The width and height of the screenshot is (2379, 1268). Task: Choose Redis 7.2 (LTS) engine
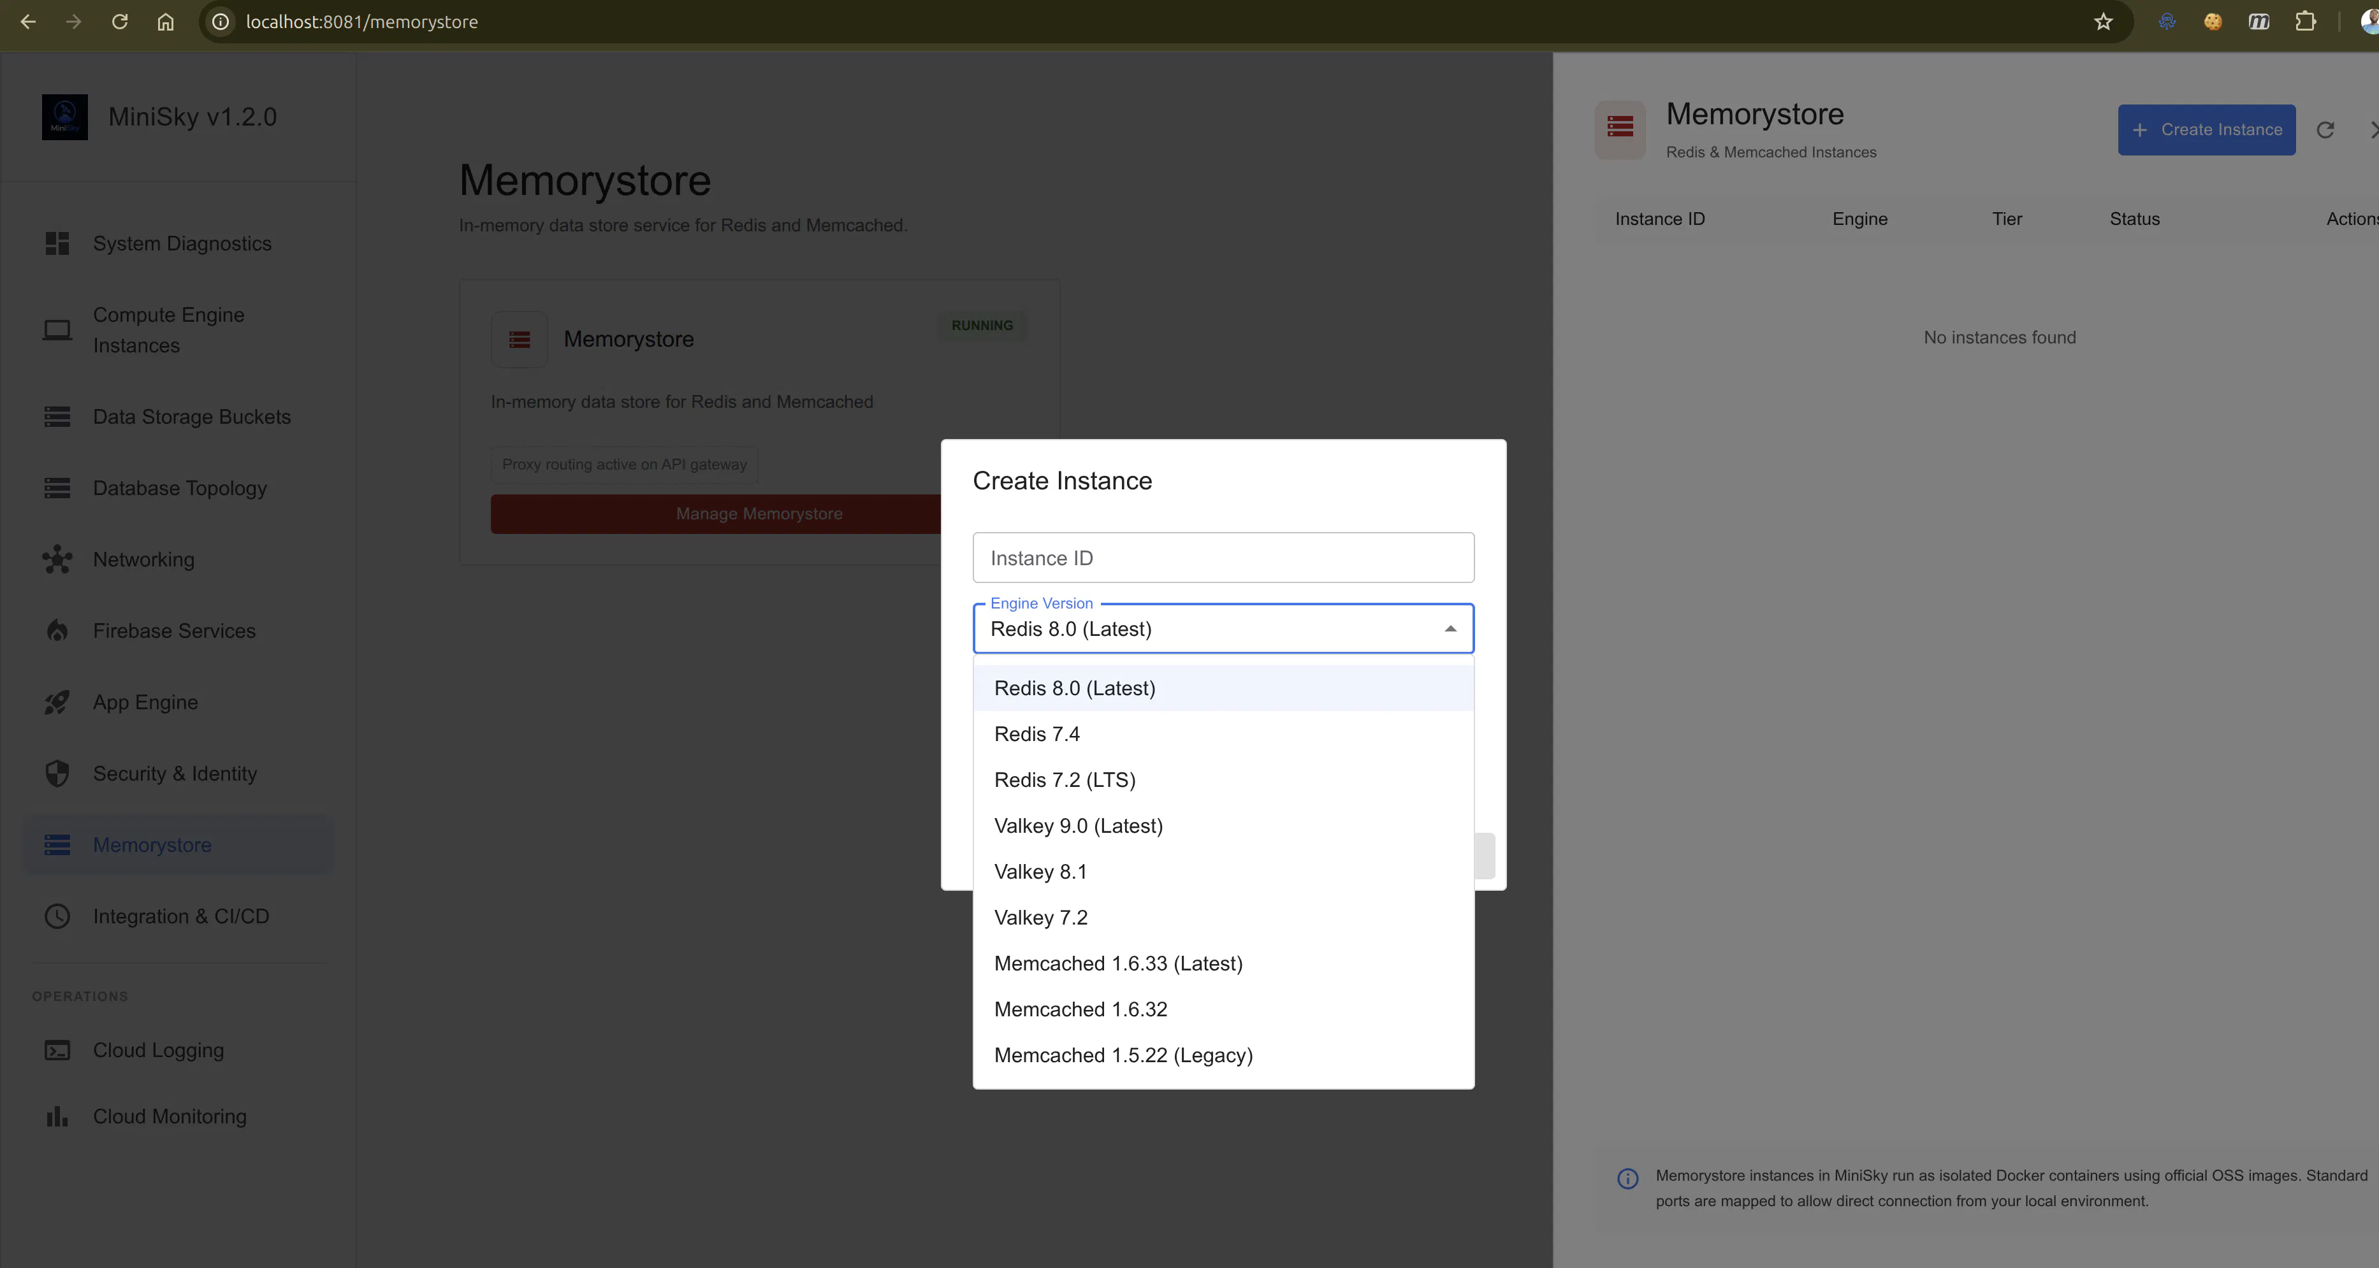click(x=1223, y=780)
